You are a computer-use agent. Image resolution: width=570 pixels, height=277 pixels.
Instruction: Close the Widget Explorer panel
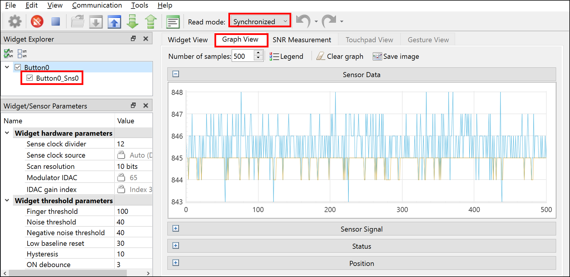click(146, 39)
